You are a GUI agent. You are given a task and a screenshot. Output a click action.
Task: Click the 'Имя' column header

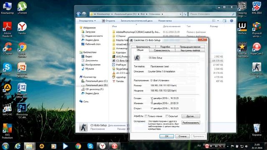(x=114, y=26)
